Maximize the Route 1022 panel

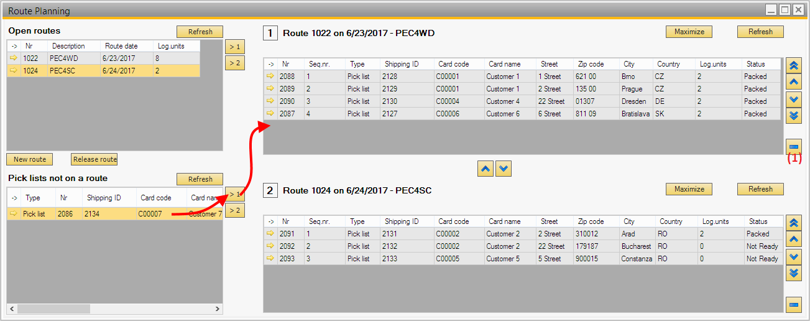click(689, 32)
